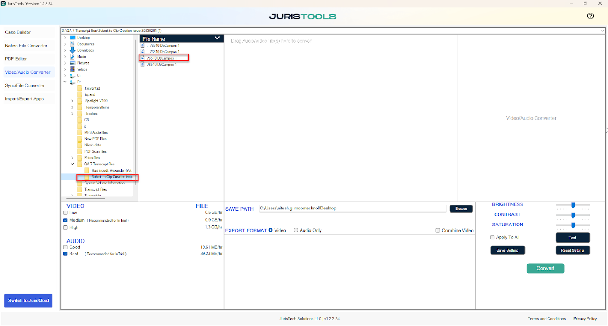Click the Documents icon in the tree
This screenshot has width=608, height=326.
(x=73, y=44)
